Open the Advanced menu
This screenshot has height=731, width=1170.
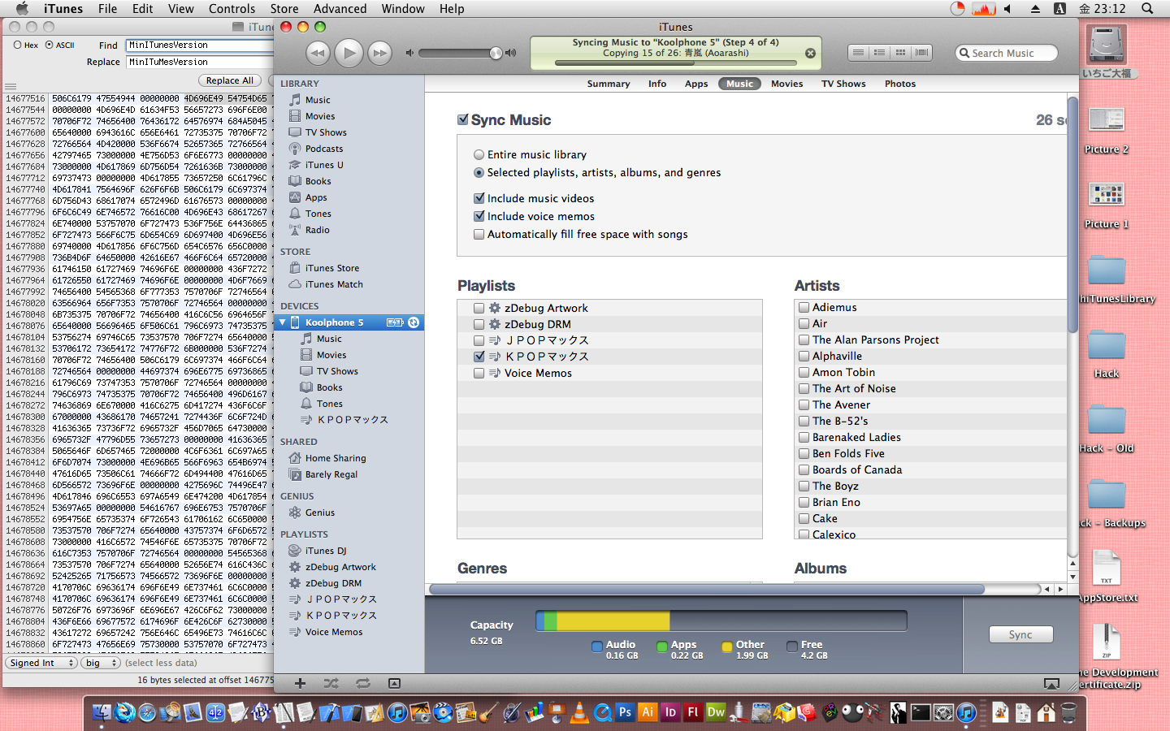[x=340, y=9]
